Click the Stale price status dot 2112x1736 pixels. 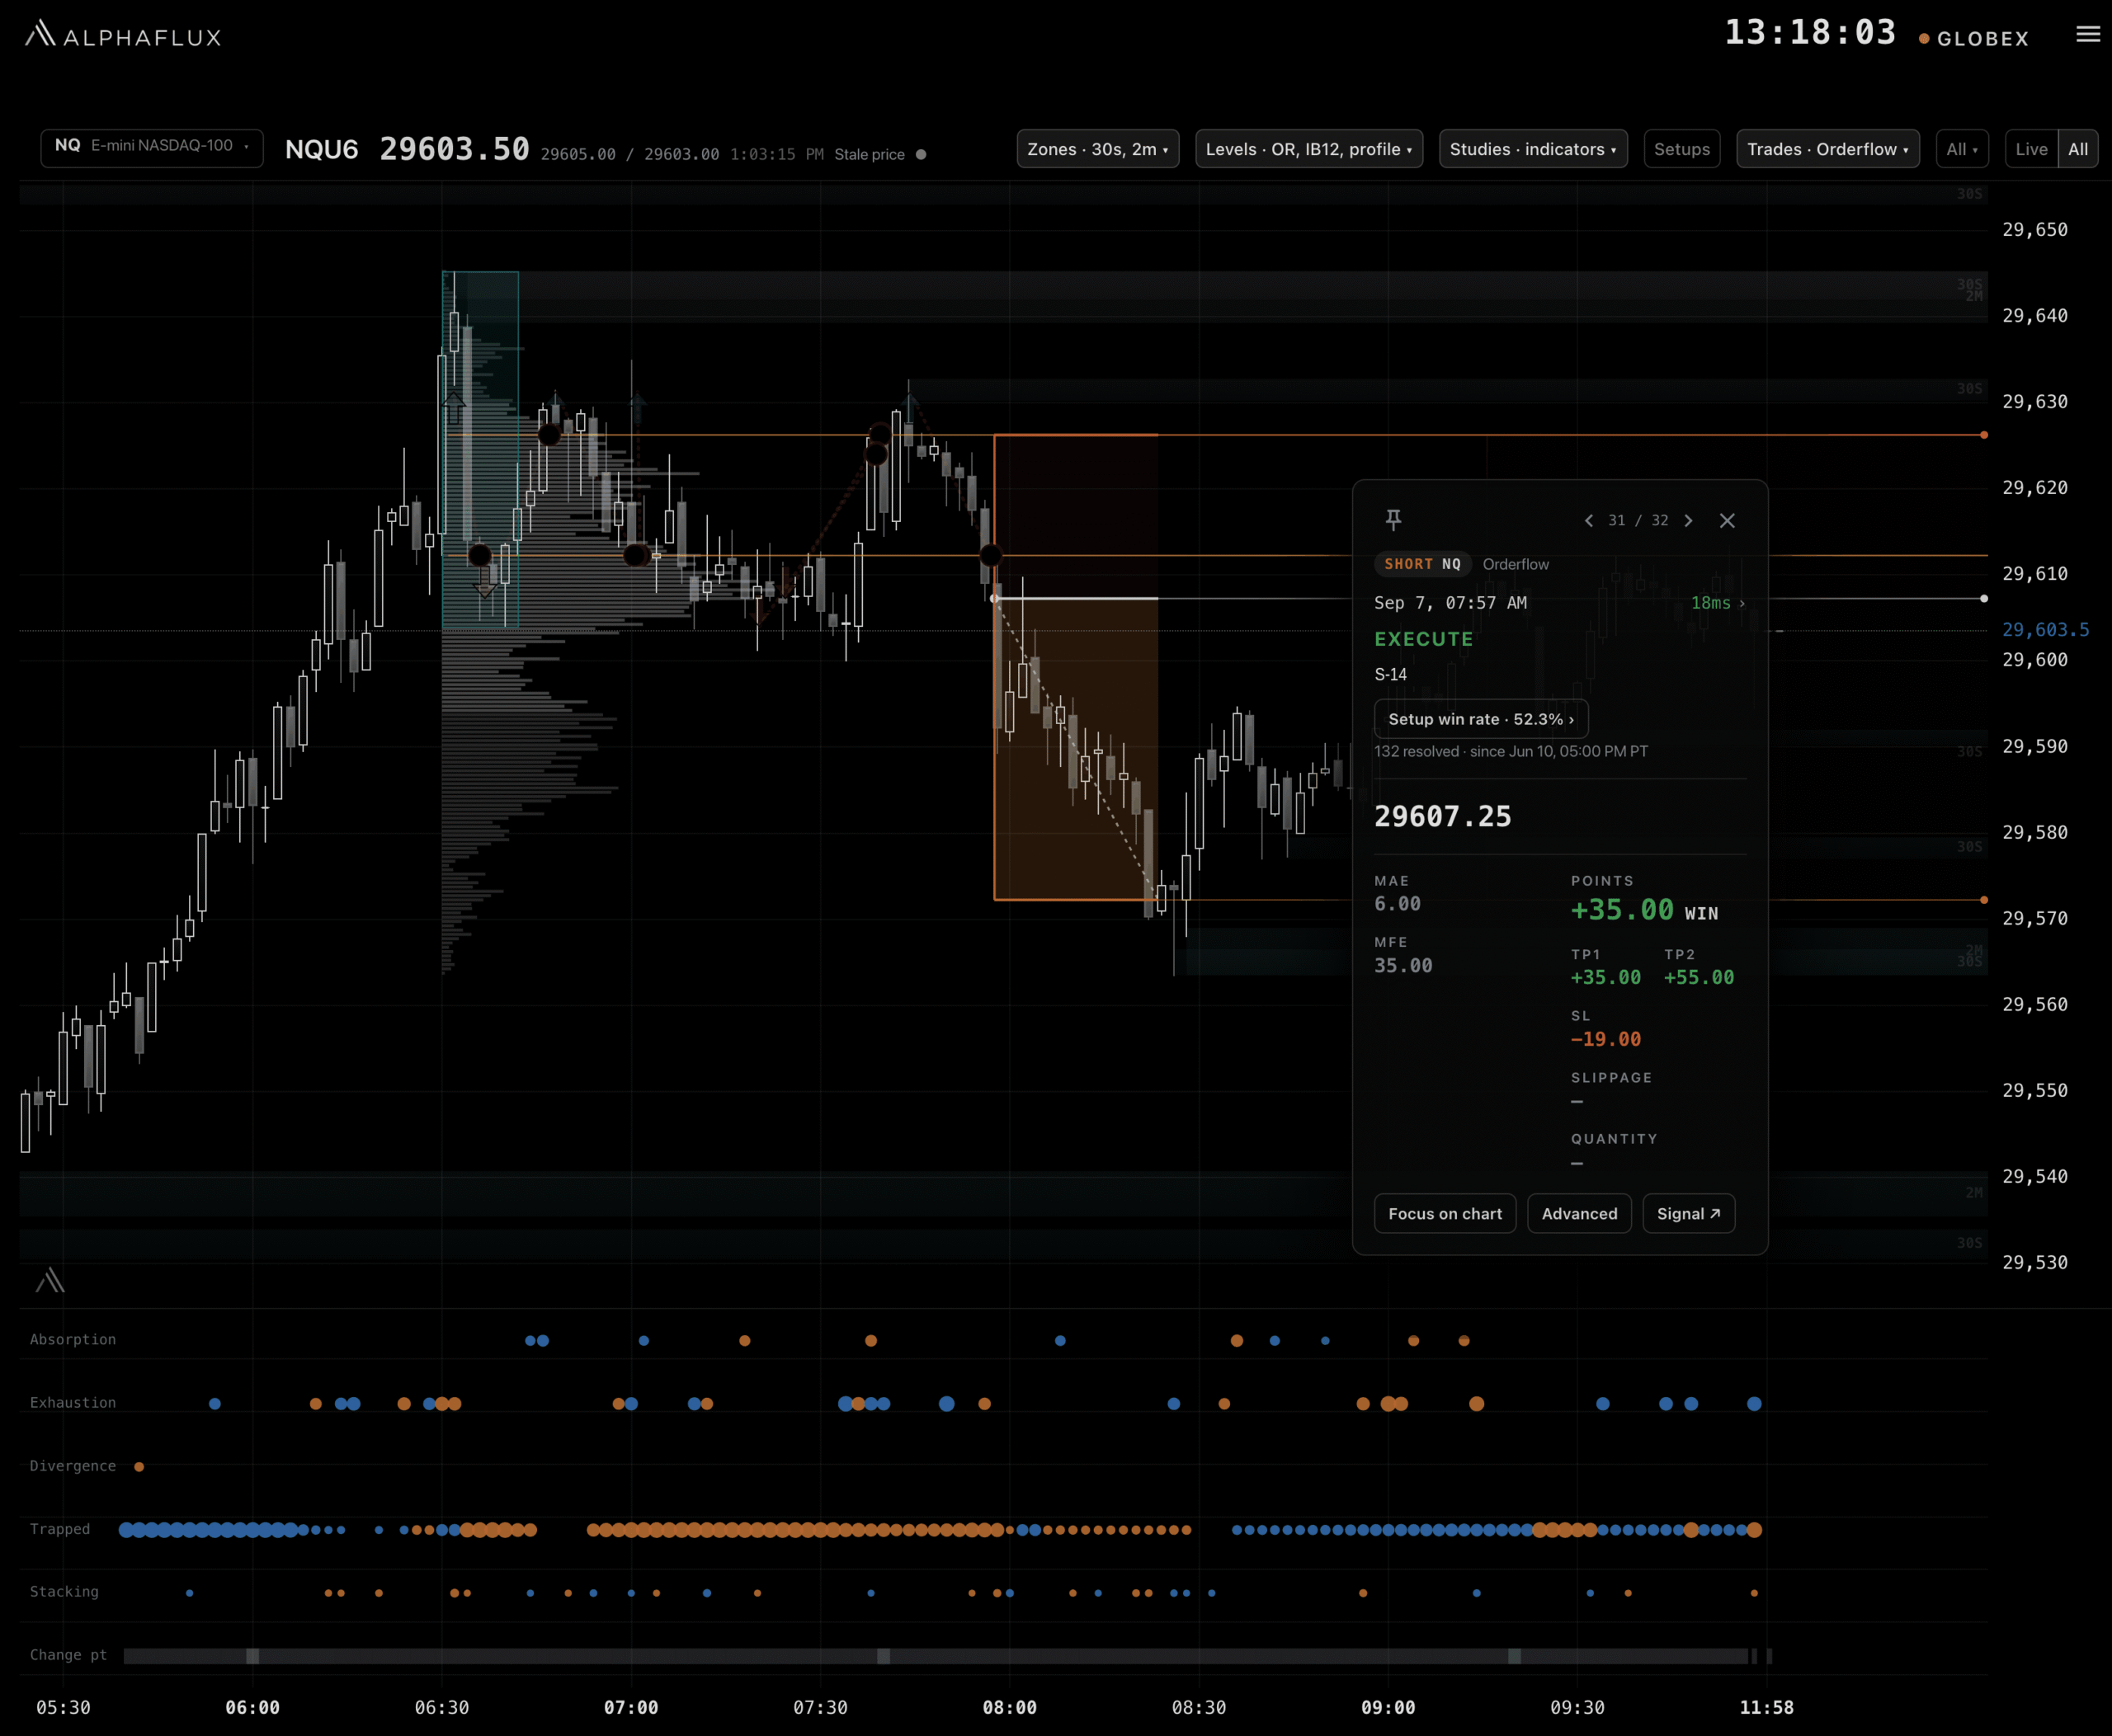pyautogui.click(x=922, y=154)
